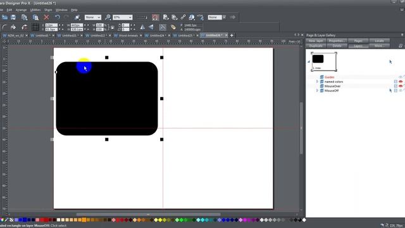The width and height of the screenshot is (405, 228).
Task: Click the horizontal canvas scrollbar
Action: tap(148, 214)
